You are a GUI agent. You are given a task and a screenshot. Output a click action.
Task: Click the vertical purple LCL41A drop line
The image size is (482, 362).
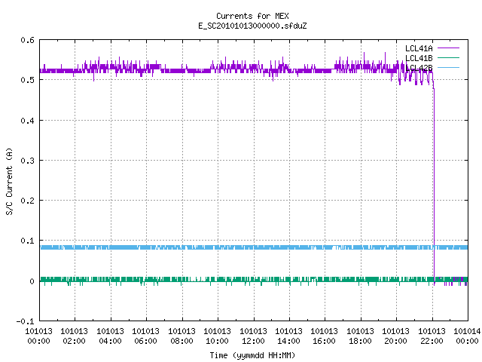coord(434,185)
